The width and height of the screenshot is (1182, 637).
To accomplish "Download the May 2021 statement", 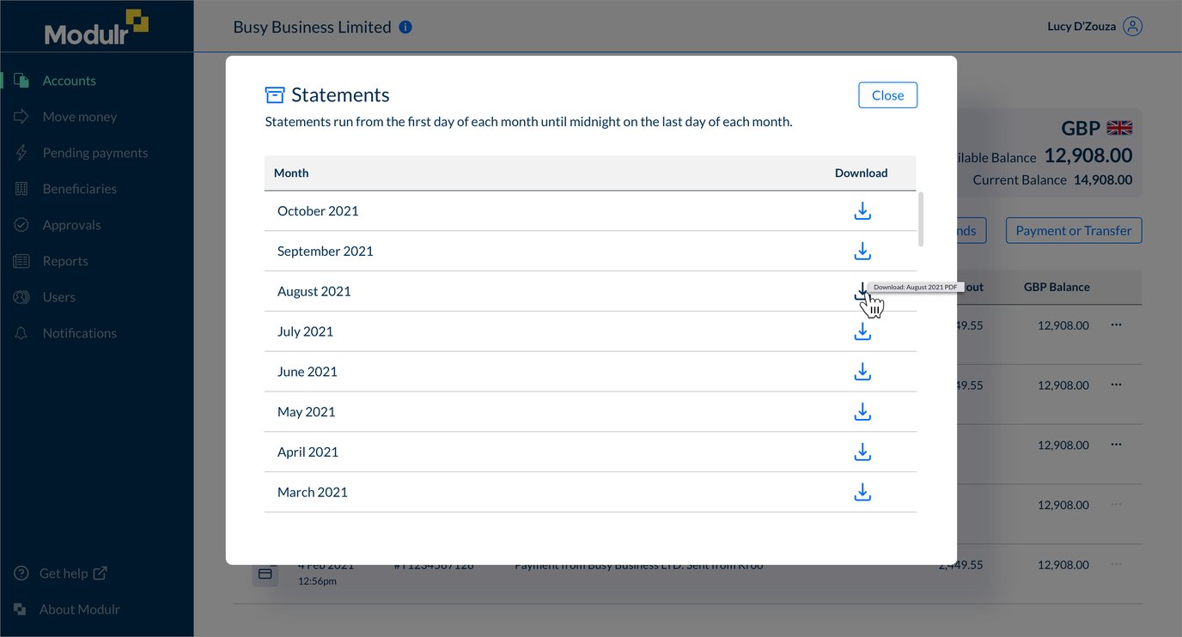I will coord(862,412).
